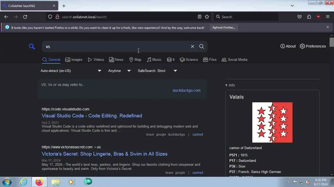Click the Valais infobox heading

pos(236,97)
